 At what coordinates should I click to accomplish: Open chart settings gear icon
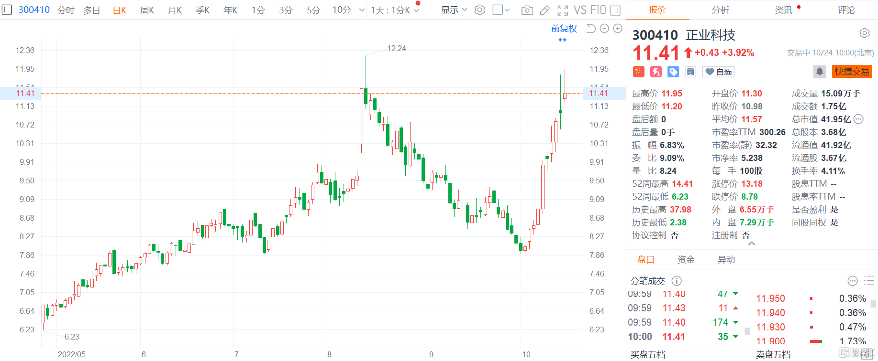tap(479, 10)
